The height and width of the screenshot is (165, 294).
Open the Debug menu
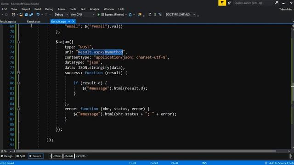click(x=49, y=9)
